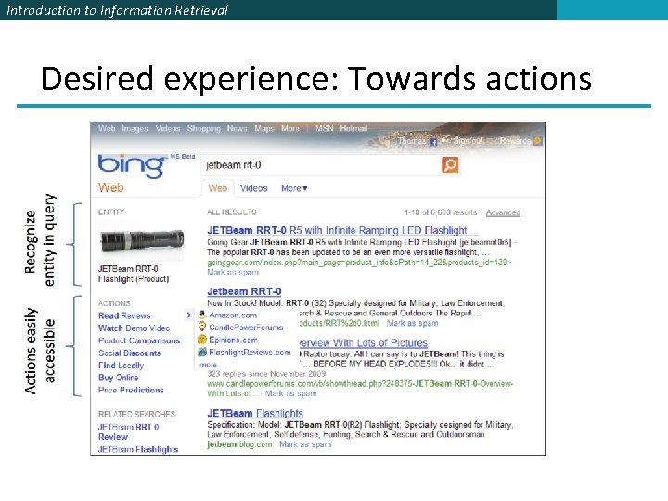The width and height of the screenshot is (668, 501).
Task: Open Epinions.com in the reviews flyout
Action: pos(234,340)
